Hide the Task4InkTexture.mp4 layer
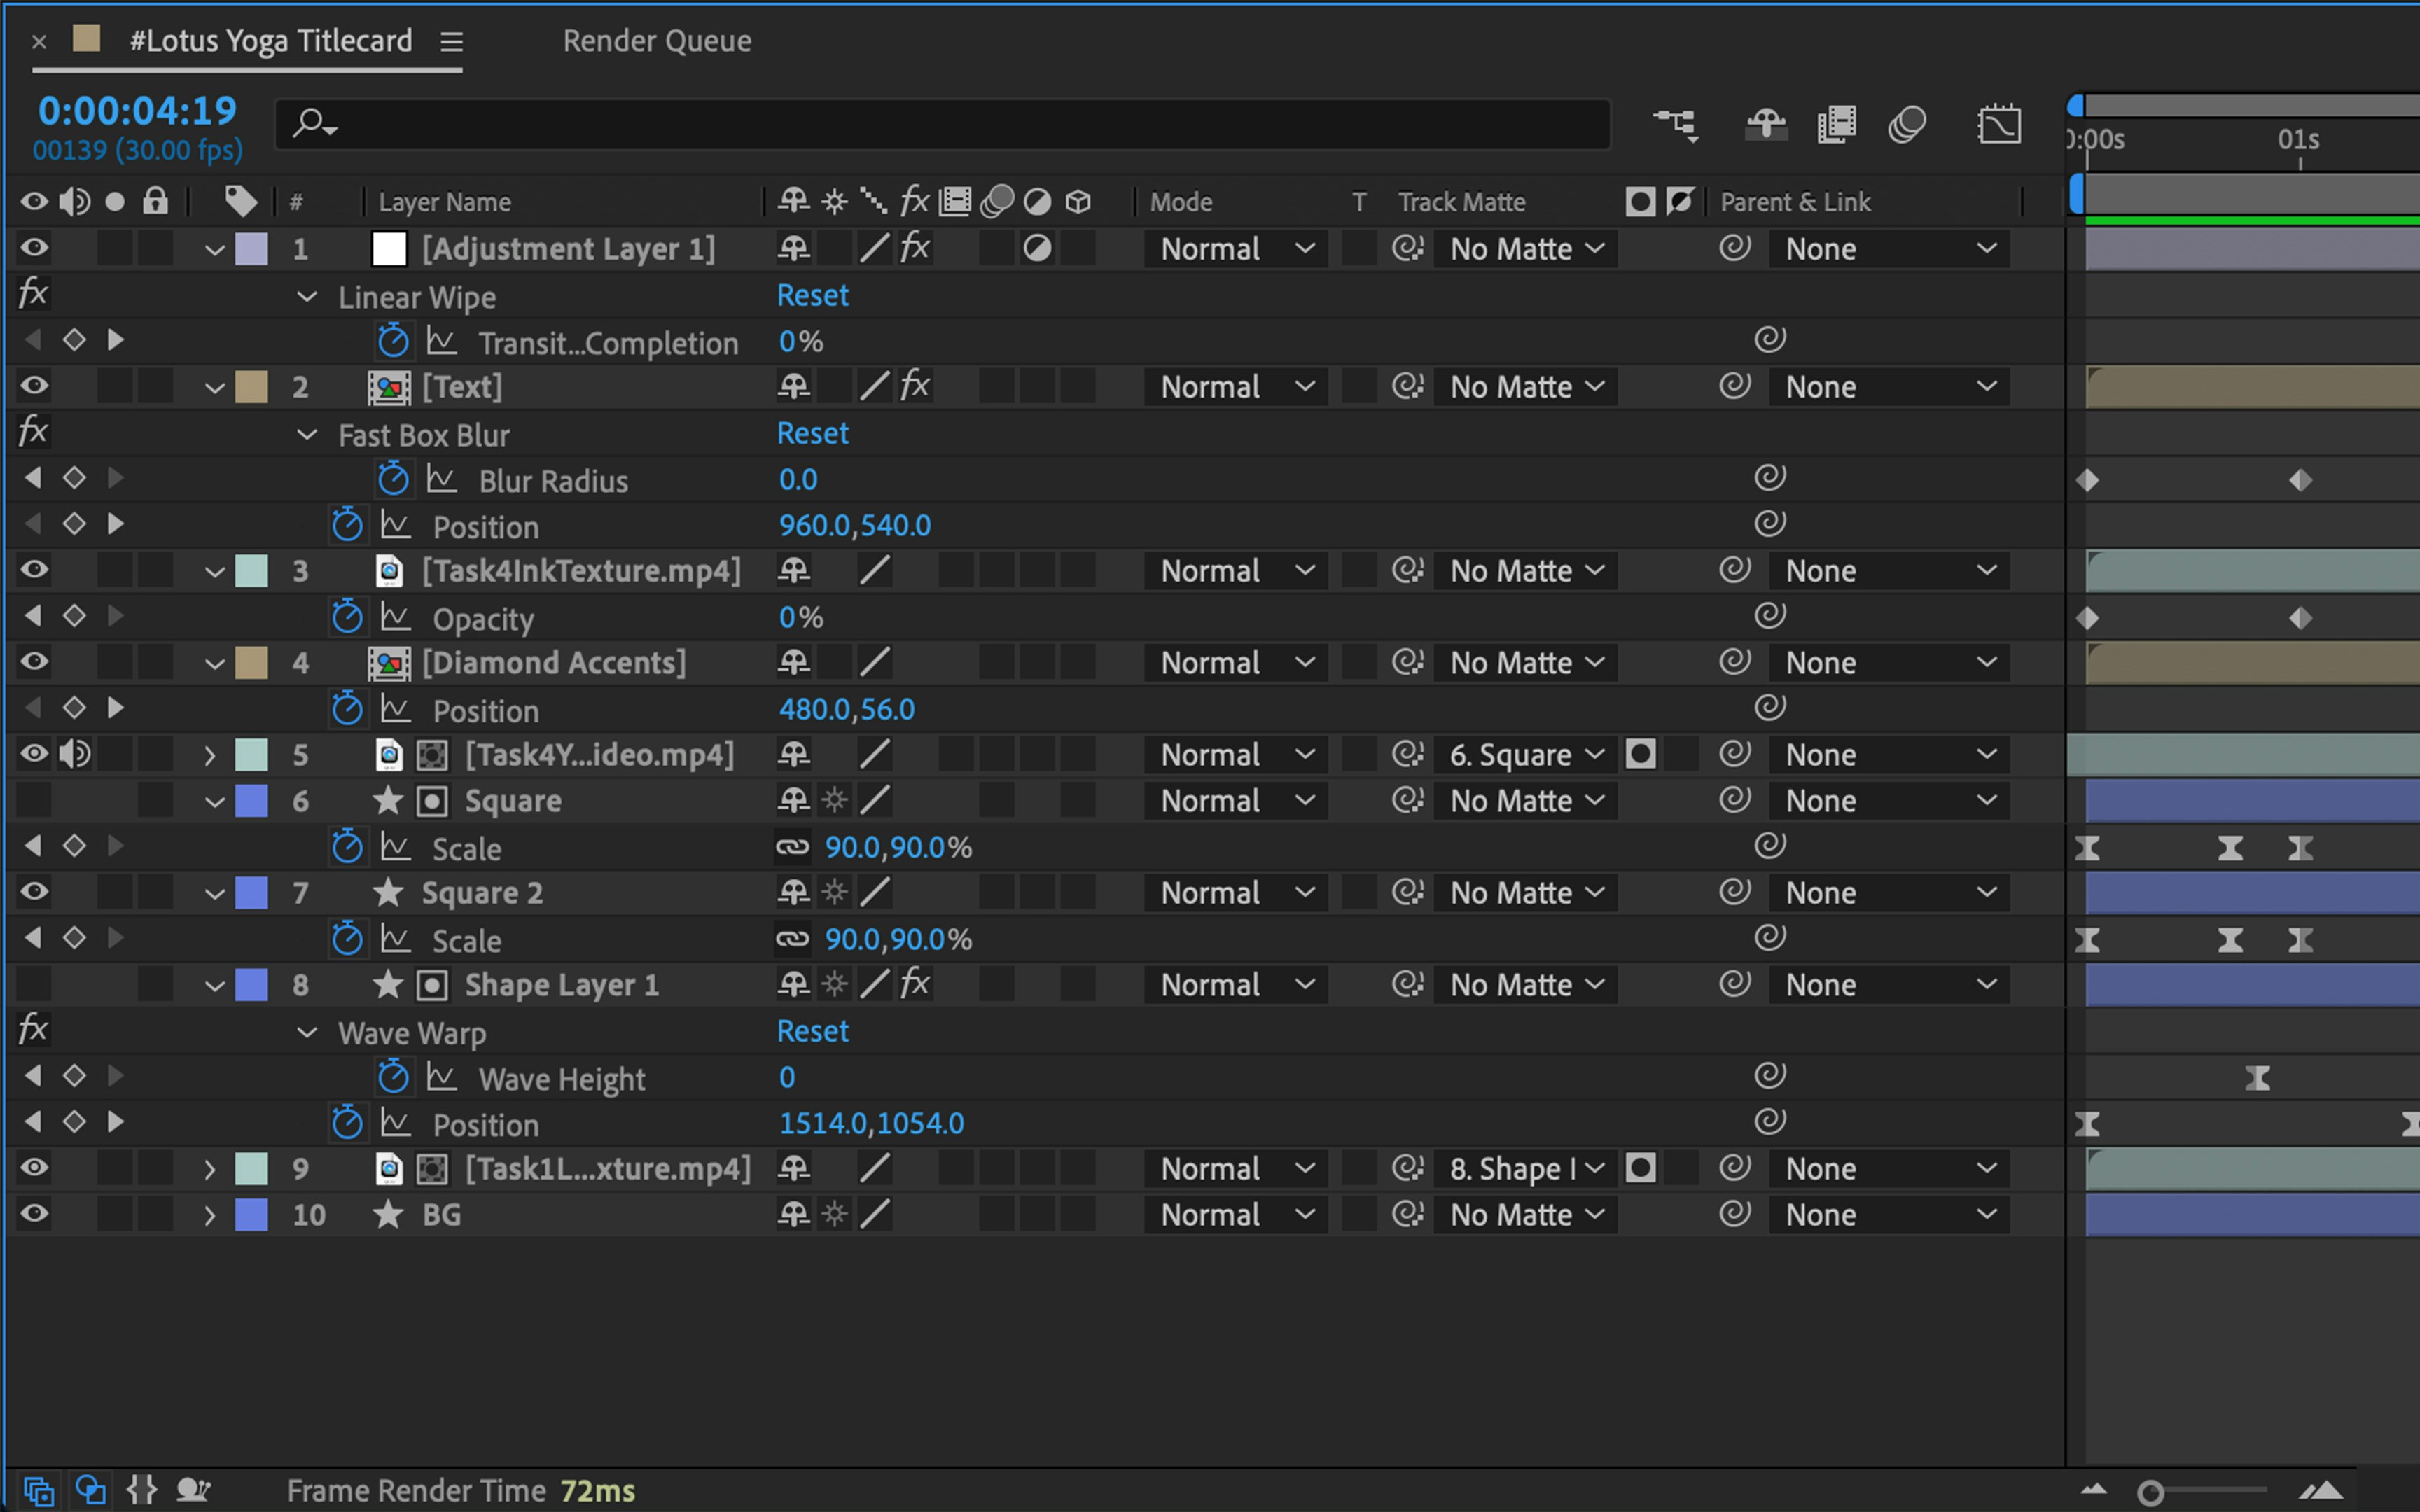 (x=34, y=570)
